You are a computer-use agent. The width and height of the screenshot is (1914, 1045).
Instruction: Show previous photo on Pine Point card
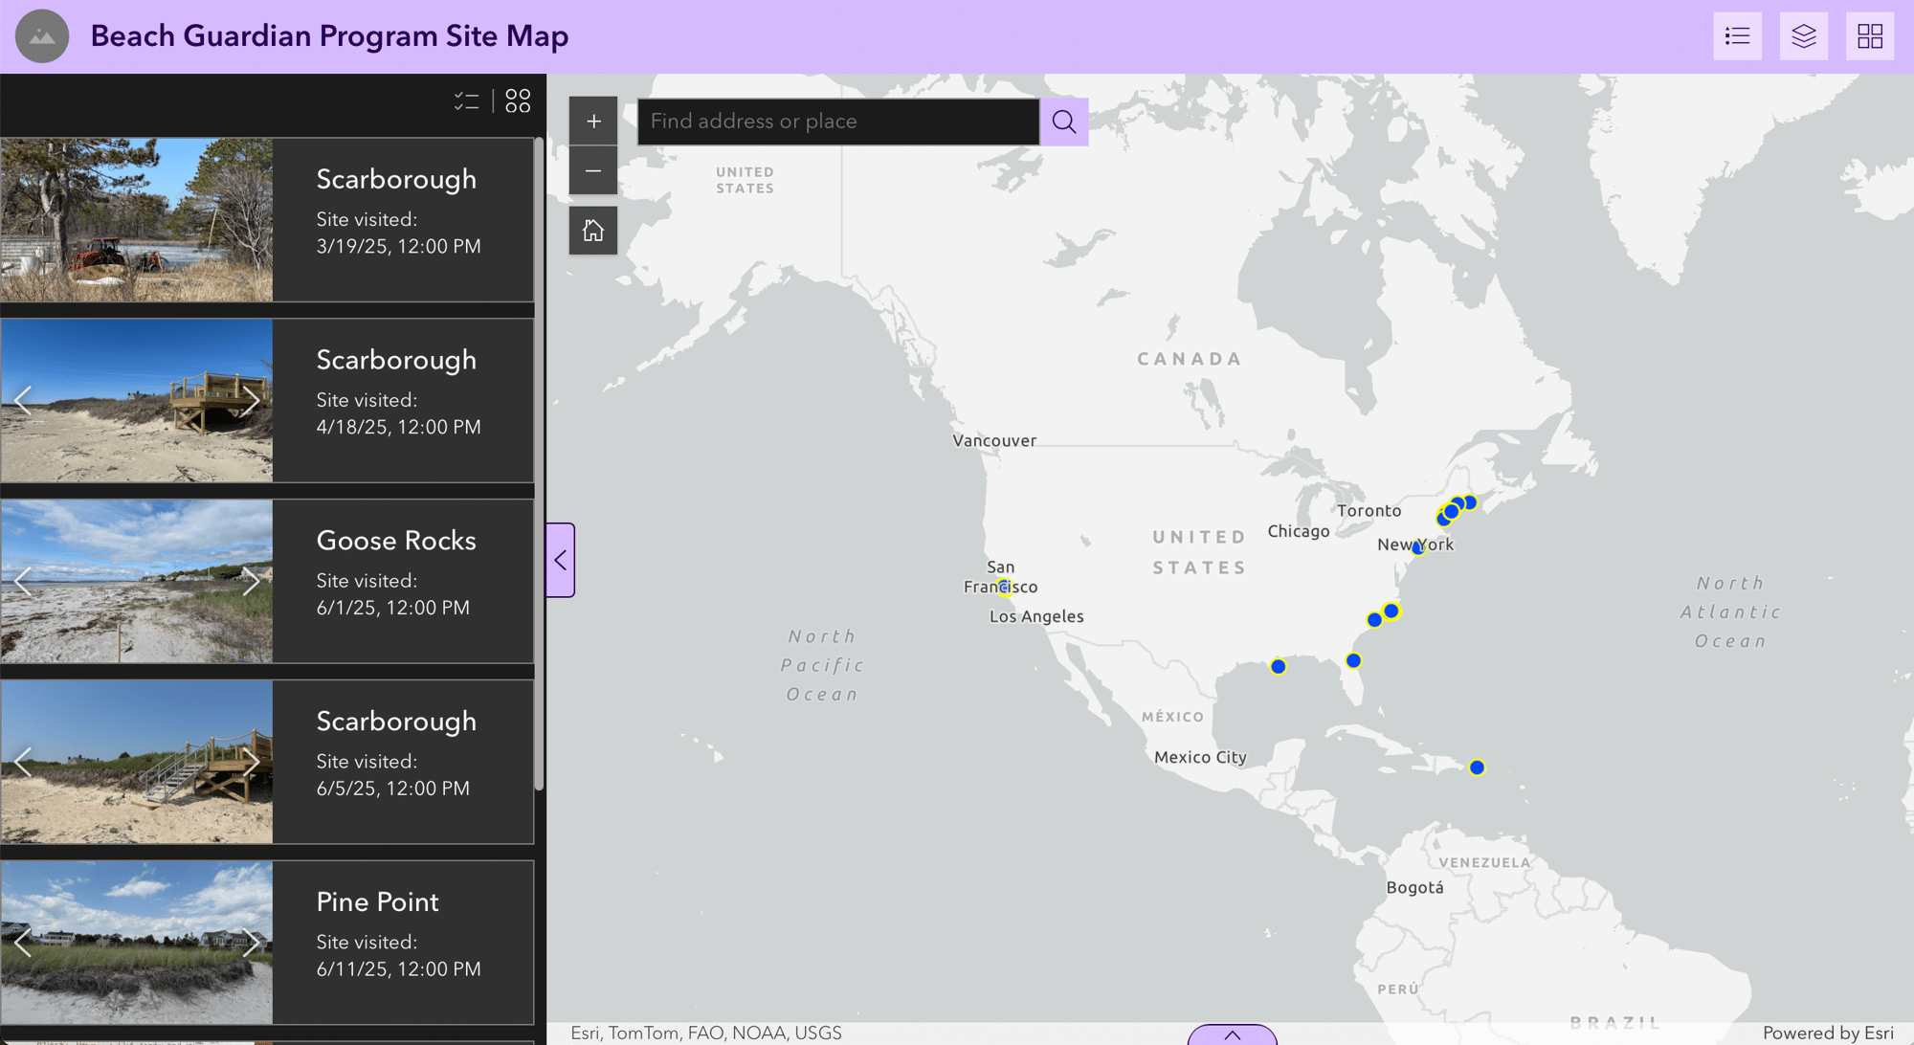23,943
